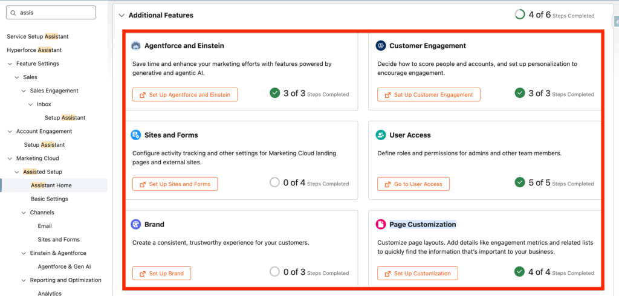Click the empty status circle for Brand
The height and width of the screenshot is (296, 619).
pos(275,272)
